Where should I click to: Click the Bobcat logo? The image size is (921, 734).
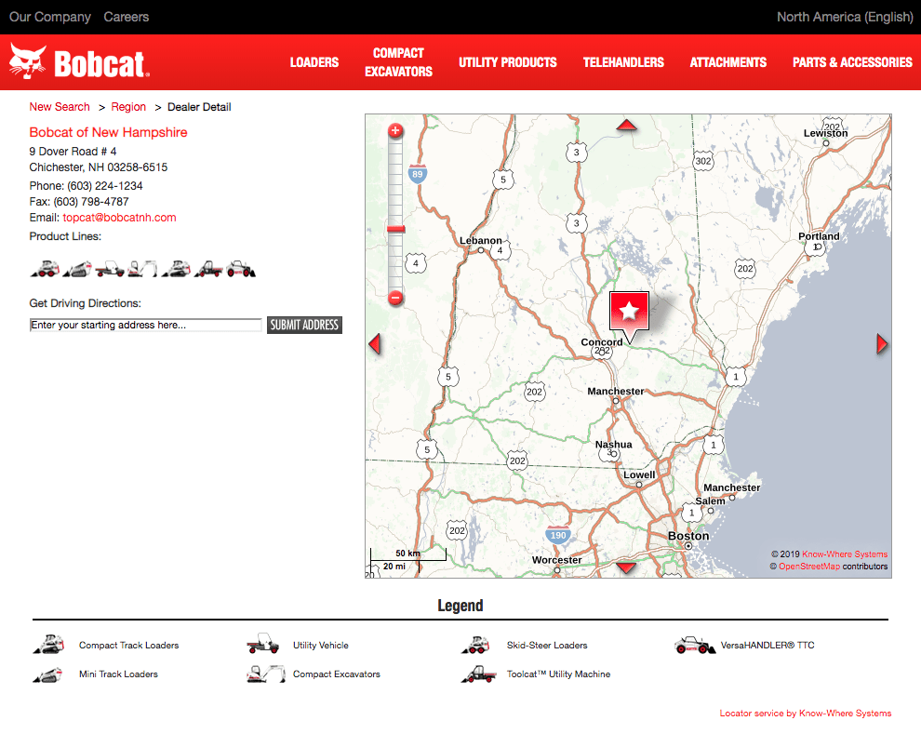(x=79, y=61)
